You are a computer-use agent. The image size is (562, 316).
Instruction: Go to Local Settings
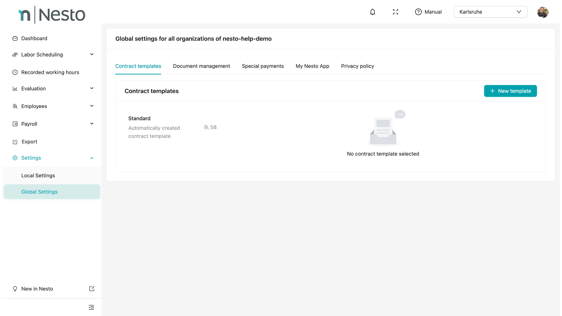click(x=38, y=176)
